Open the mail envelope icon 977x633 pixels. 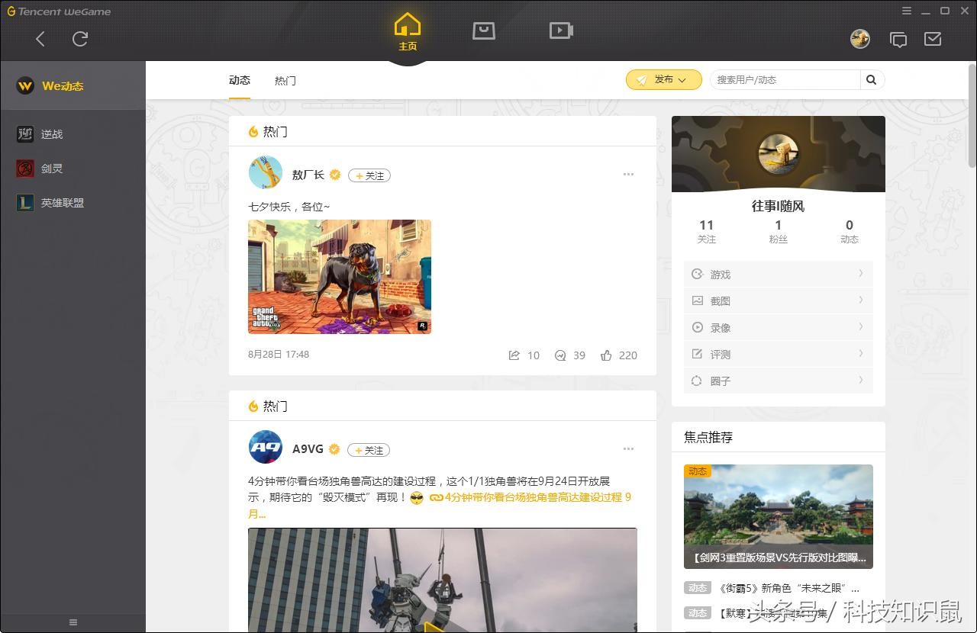tap(933, 39)
